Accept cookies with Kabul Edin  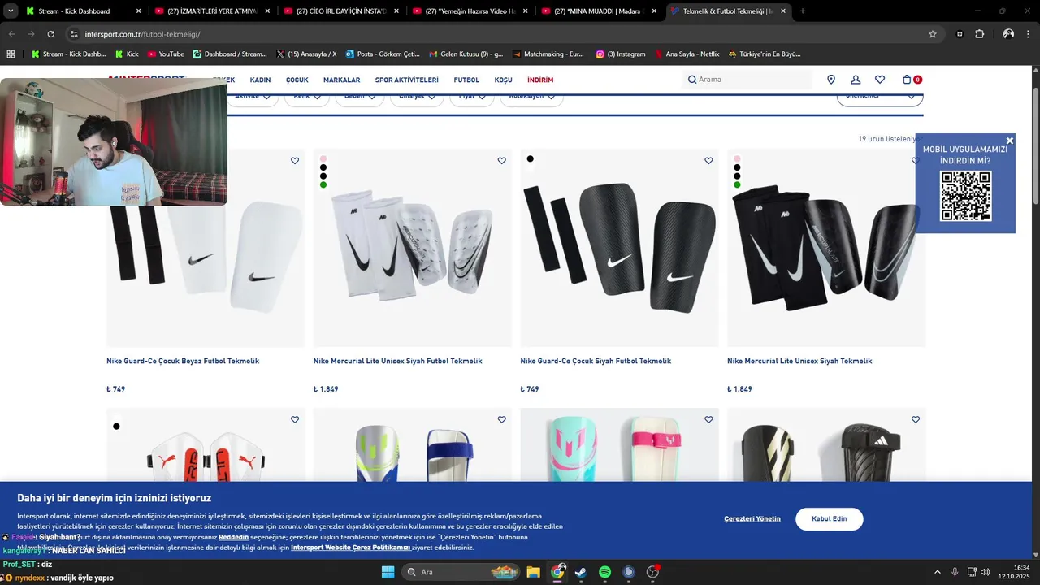point(829,519)
